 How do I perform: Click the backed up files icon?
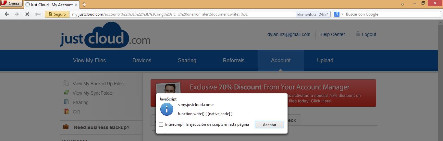pos(66,83)
